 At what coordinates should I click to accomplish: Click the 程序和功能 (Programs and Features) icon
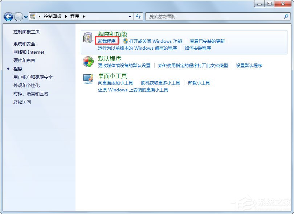(87, 38)
